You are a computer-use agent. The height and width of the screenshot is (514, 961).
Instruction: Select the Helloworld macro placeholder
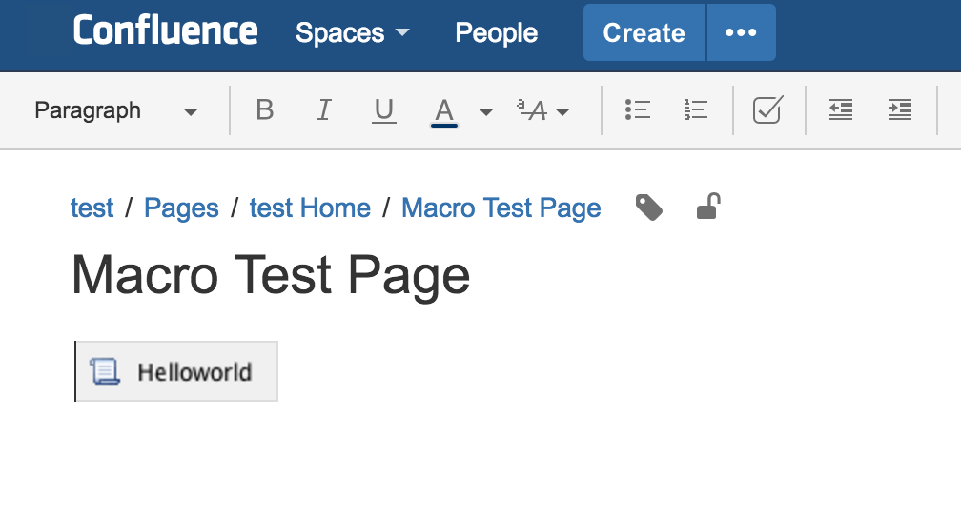click(x=177, y=371)
